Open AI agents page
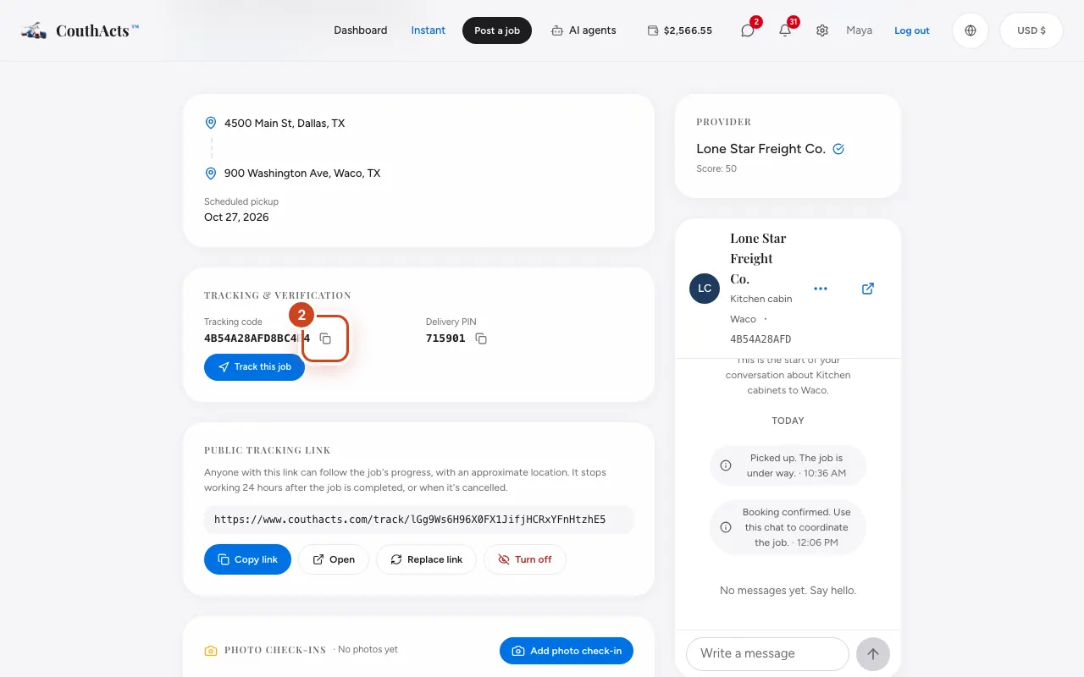The height and width of the screenshot is (677, 1084). click(x=583, y=30)
